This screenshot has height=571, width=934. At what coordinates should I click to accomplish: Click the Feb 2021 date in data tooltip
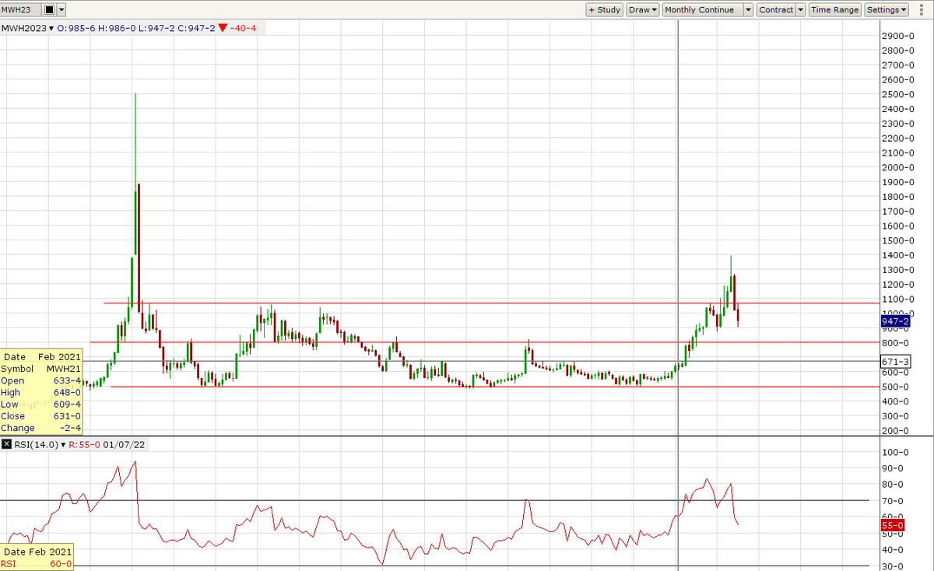(x=59, y=356)
